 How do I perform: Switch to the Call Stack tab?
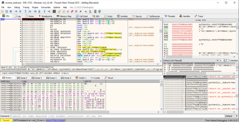[82, 16]
